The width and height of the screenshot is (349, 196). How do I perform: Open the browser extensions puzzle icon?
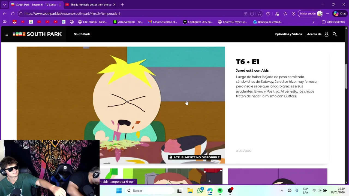click(268, 14)
